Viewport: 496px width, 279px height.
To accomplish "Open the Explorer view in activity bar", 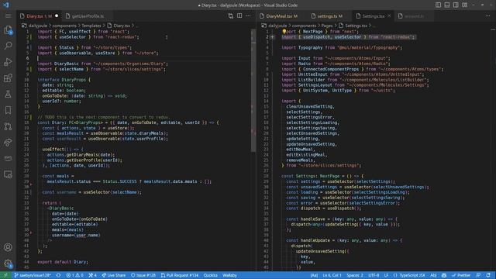I will pyautogui.click(x=8, y=30).
